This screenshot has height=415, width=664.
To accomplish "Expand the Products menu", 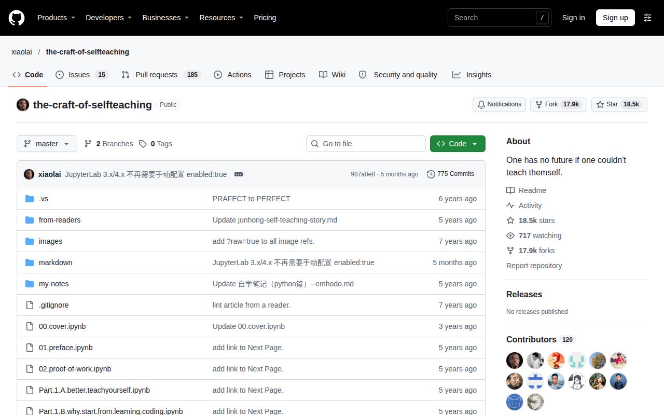I will [57, 18].
